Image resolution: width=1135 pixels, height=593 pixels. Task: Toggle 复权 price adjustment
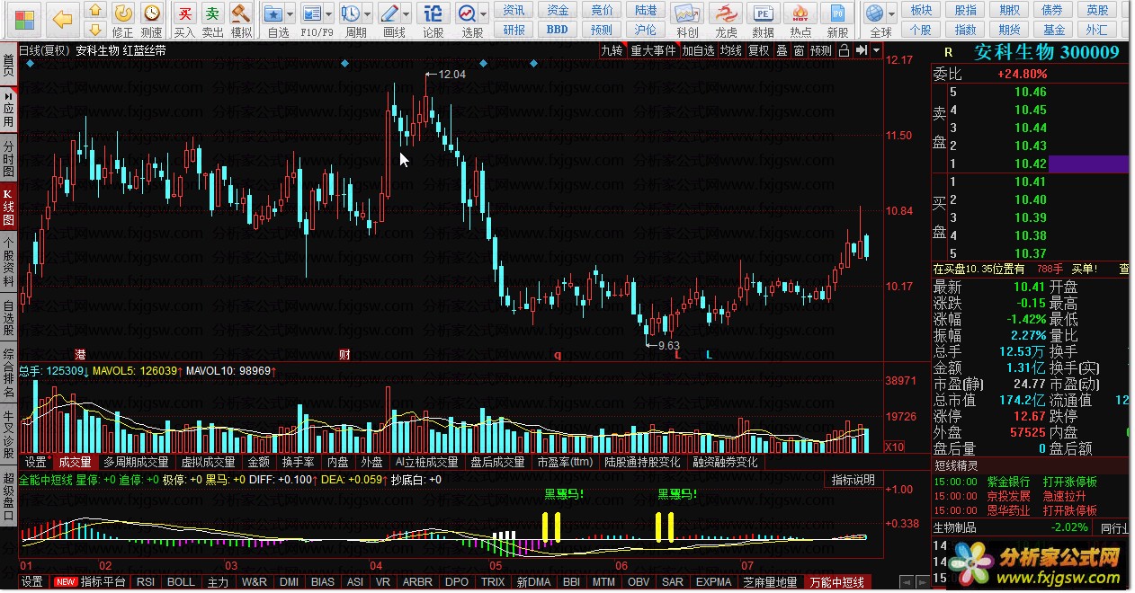pos(759,50)
